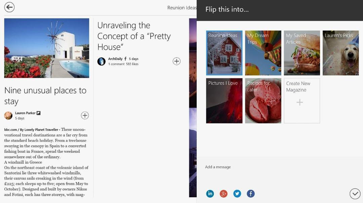Image resolution: width=363 pixels, height=203 pixels.
Task: Share to Facebook icon
Action: (x=251, y=194)
